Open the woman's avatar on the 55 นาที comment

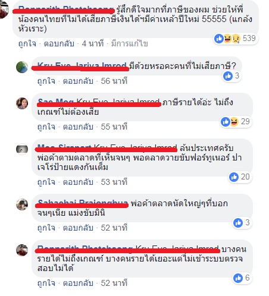[22, 103]
